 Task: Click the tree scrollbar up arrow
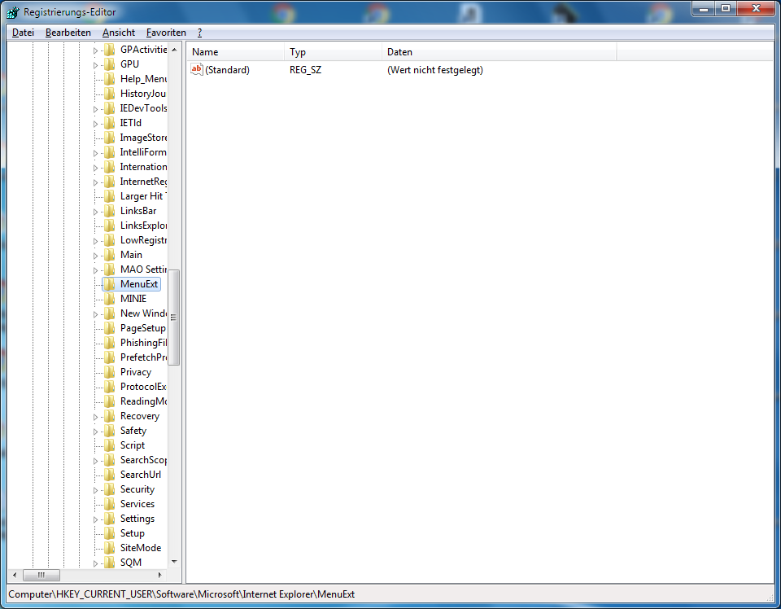(174, 50)
